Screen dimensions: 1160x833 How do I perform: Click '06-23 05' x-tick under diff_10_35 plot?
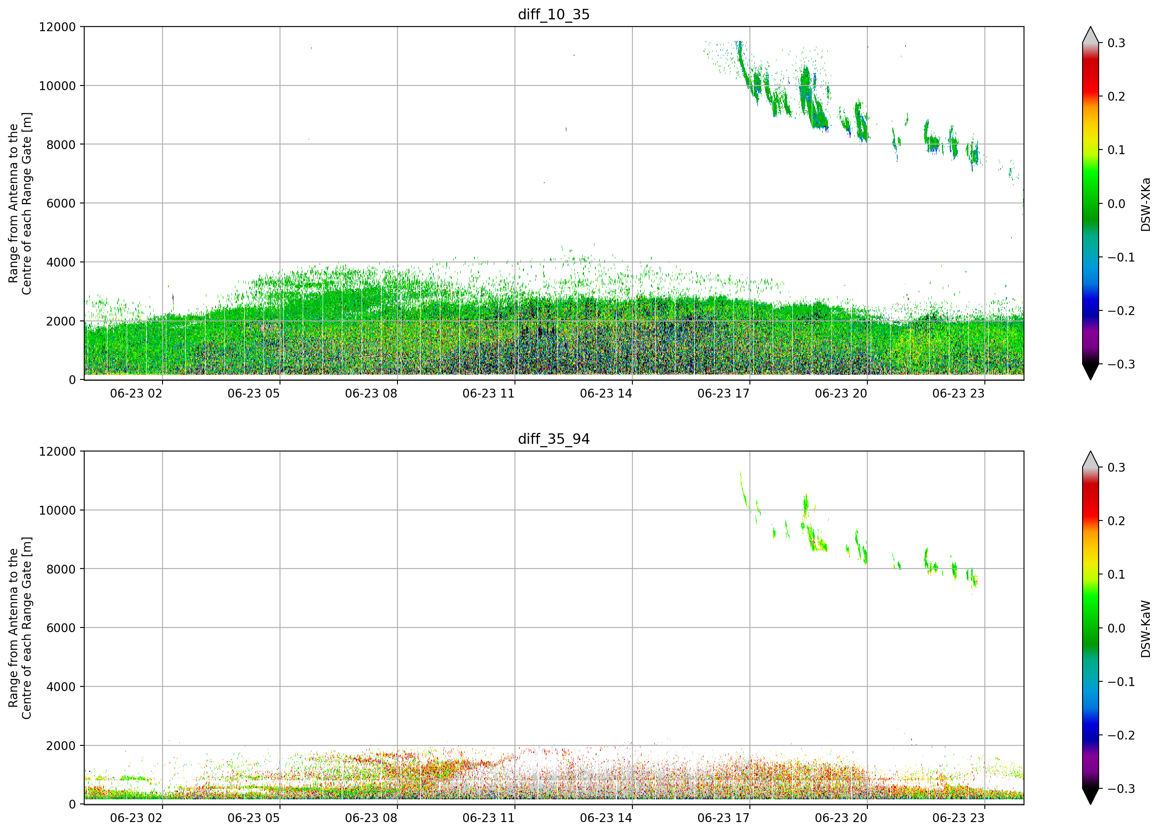tap(254, 393)
